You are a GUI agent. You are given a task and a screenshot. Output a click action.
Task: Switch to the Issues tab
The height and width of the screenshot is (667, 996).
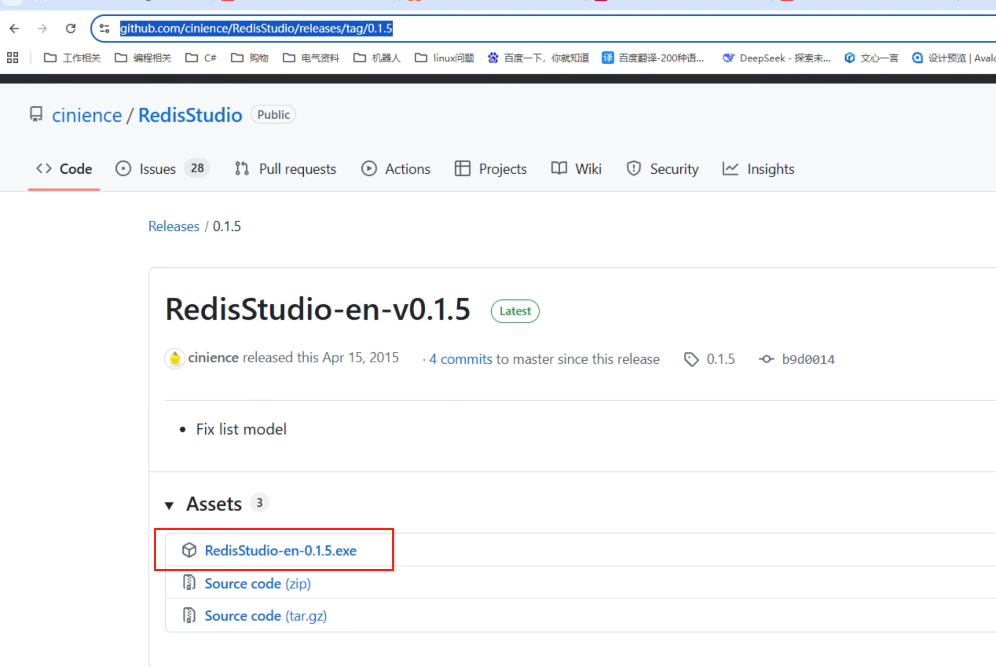tap(162, 169)
